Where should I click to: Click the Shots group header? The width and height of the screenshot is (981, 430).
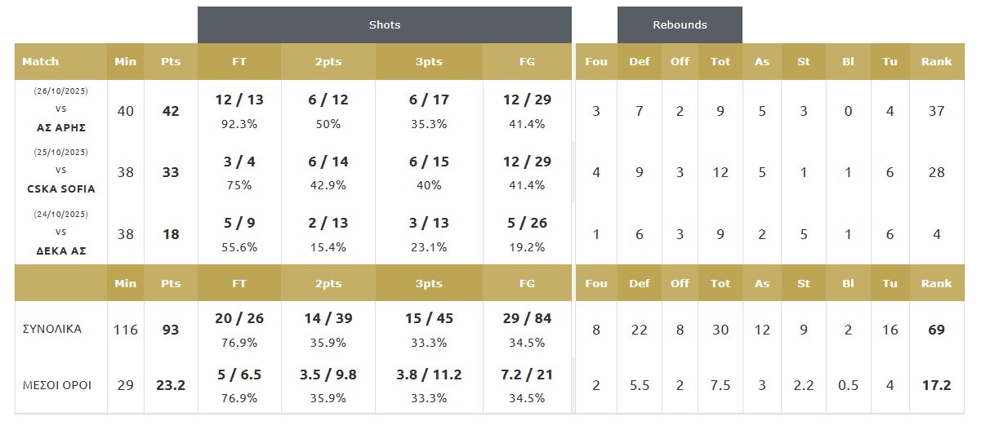[384, 24]
